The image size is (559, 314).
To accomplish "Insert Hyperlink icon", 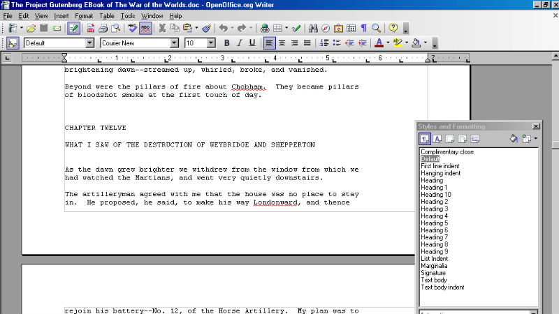I will [265, 28].
